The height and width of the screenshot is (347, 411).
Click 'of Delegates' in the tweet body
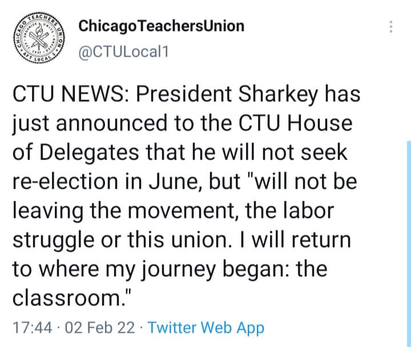(75, 153)
